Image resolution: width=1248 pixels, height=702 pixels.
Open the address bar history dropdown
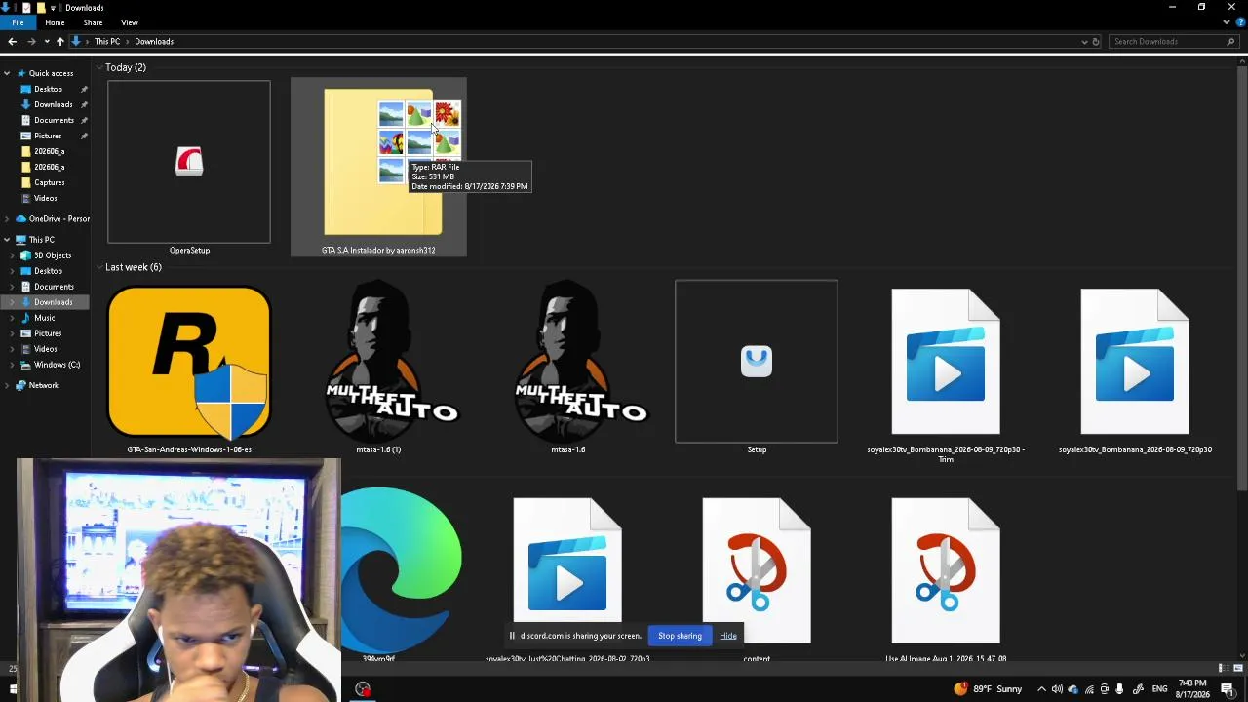tap(1084, 42)
